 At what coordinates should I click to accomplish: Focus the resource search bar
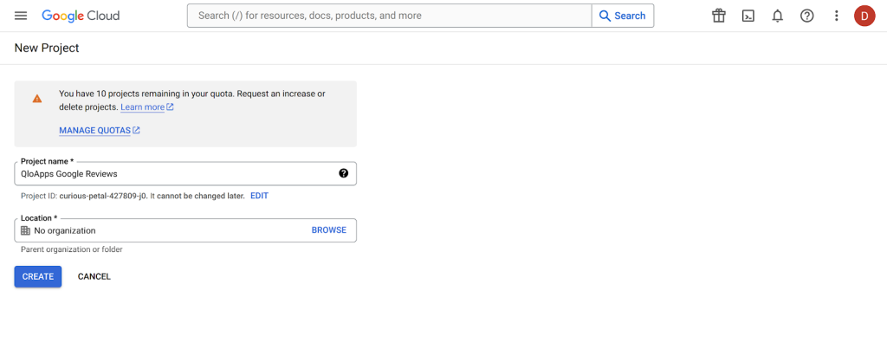point(390,16)
